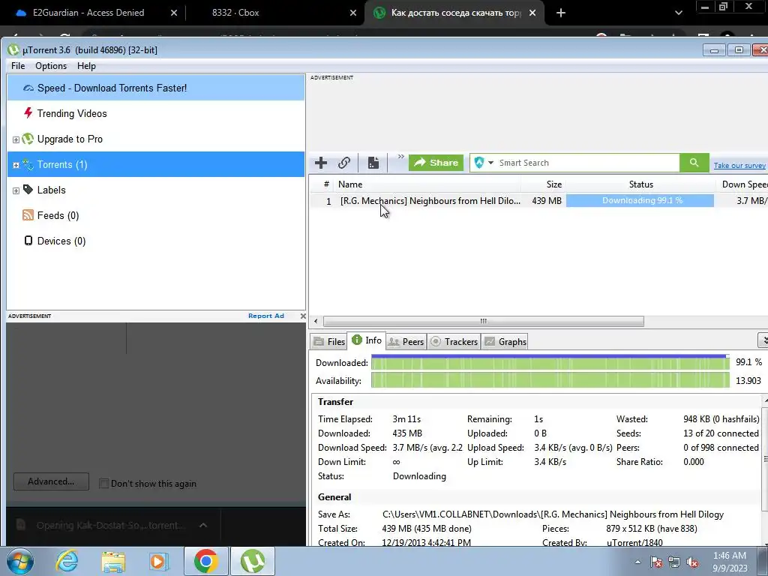
Task: Click Add Torrent from URL link icon
Action: click(x=344, y=163)
